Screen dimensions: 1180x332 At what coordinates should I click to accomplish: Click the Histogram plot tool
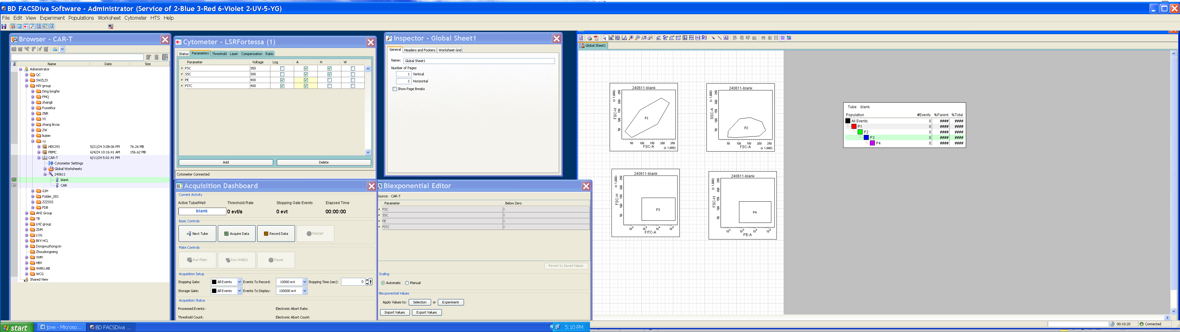pos(624,38)
